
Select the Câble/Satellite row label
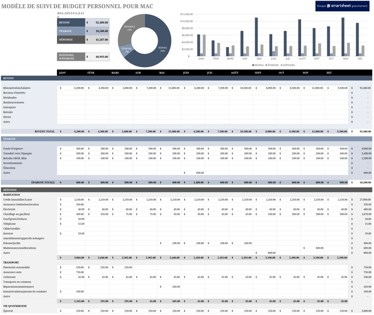pyautogui.click(x=11, y=229)
